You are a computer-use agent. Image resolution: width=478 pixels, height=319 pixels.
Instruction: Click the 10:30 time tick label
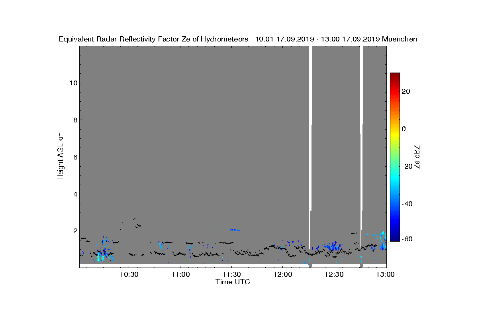click(129, 275)
